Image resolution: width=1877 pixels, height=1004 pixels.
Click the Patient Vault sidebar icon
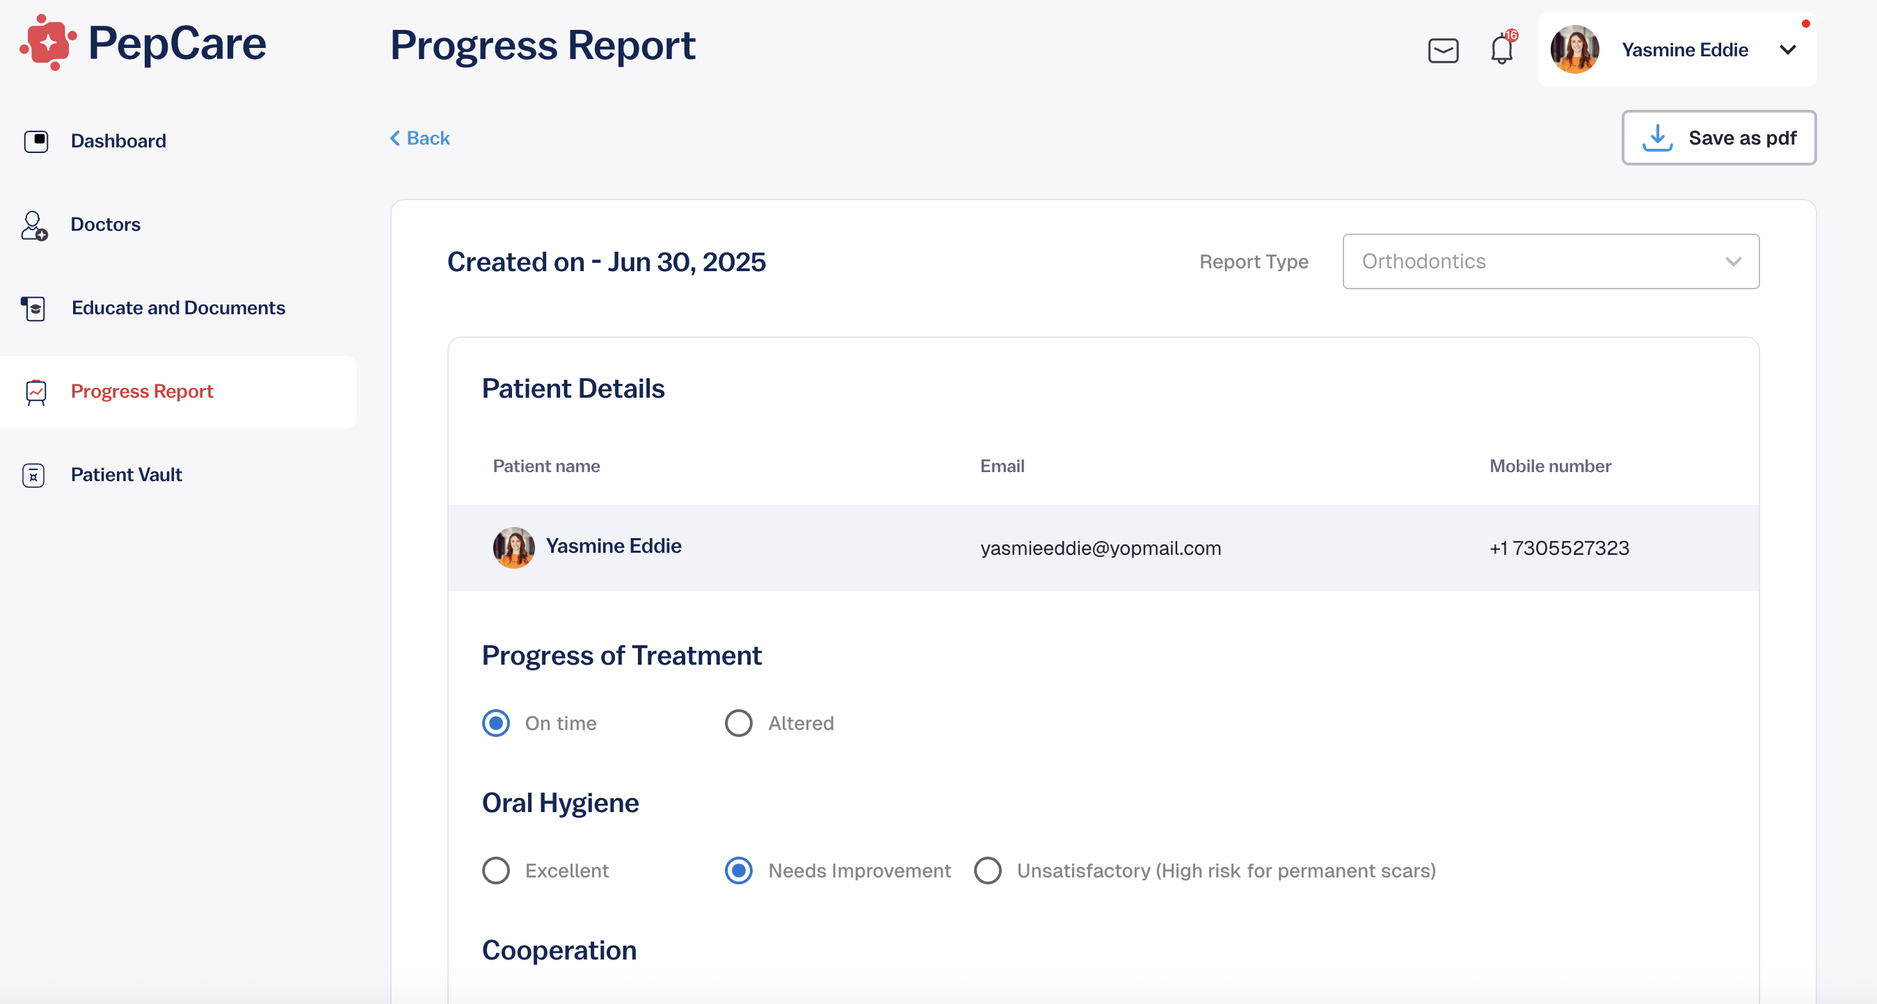[33, 476]
